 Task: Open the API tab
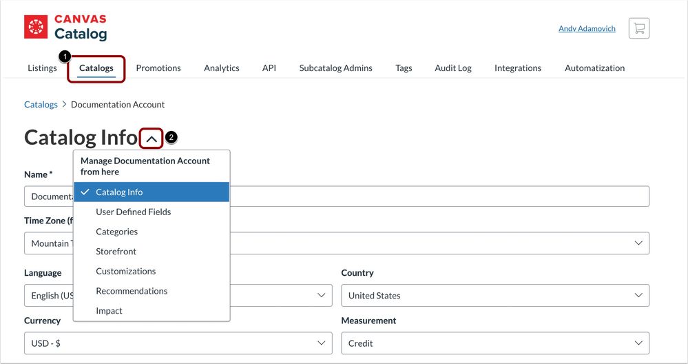269,68
